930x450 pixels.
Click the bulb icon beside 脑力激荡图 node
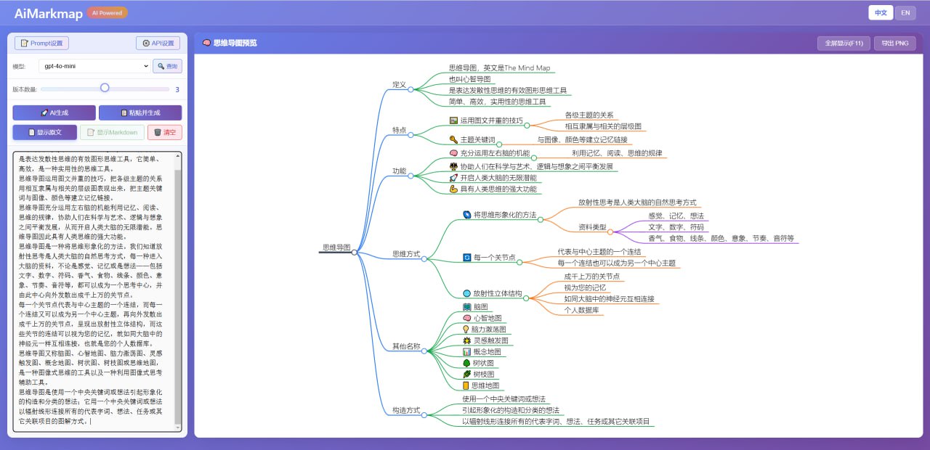pos(466,329)
